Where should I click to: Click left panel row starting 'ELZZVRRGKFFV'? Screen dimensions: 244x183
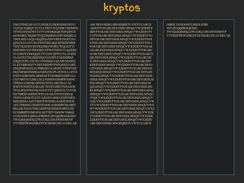click(x=44, y=65)
